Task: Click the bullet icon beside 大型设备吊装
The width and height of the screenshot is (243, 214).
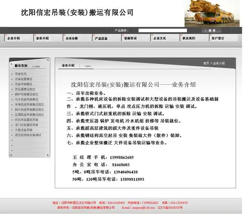Action: (12, 130)
